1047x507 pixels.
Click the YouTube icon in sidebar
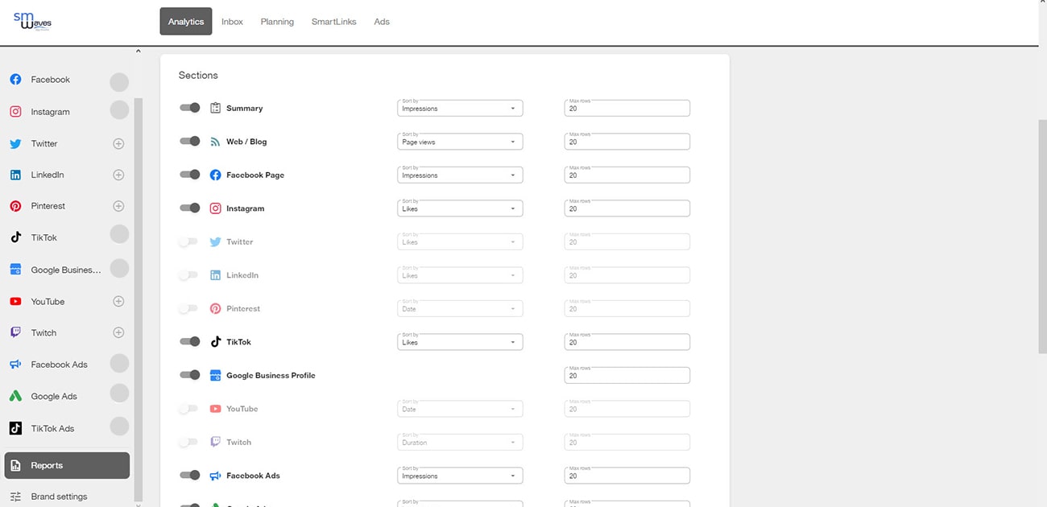(15, 302)
